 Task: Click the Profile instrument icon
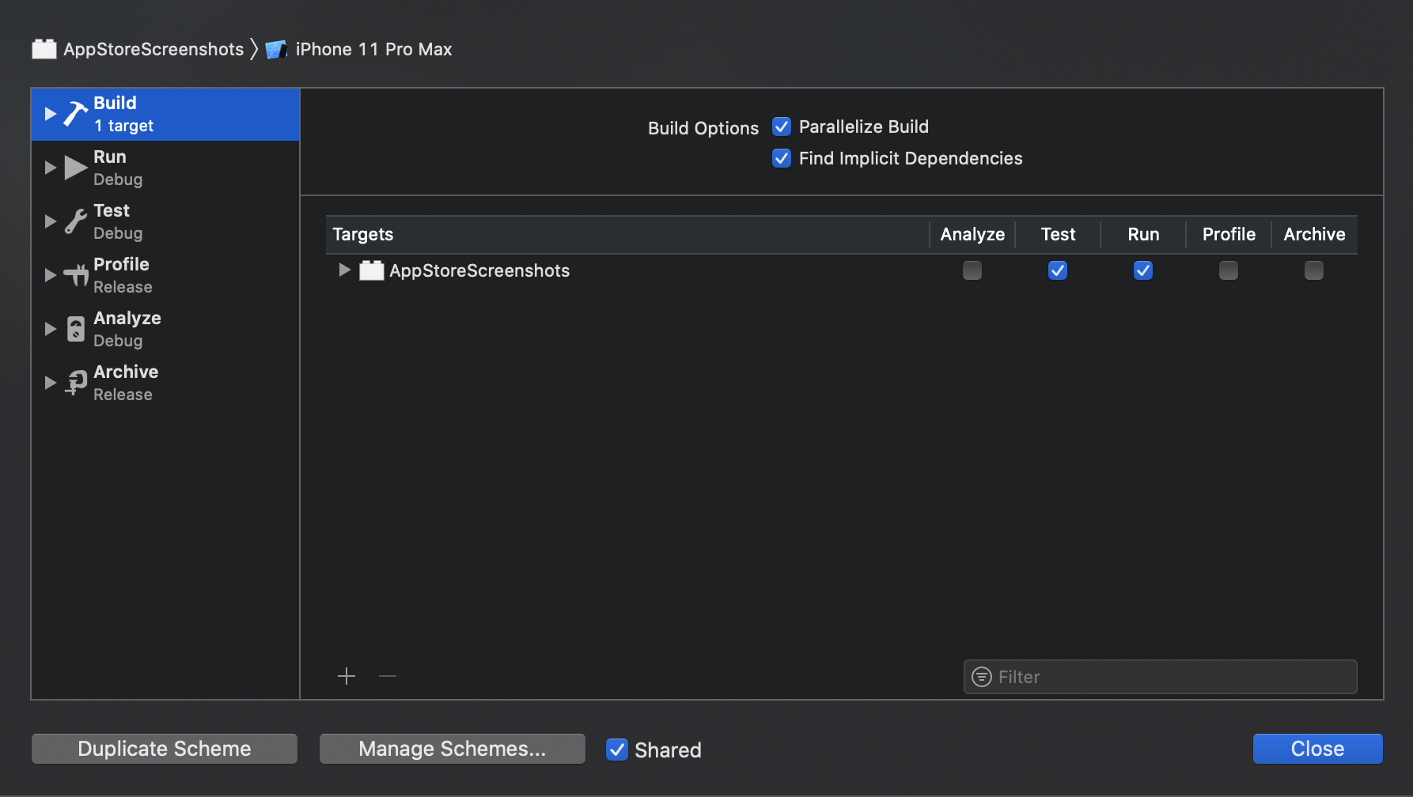(x=76, y=275)
